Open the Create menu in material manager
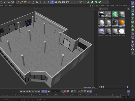 pos(103,6)
